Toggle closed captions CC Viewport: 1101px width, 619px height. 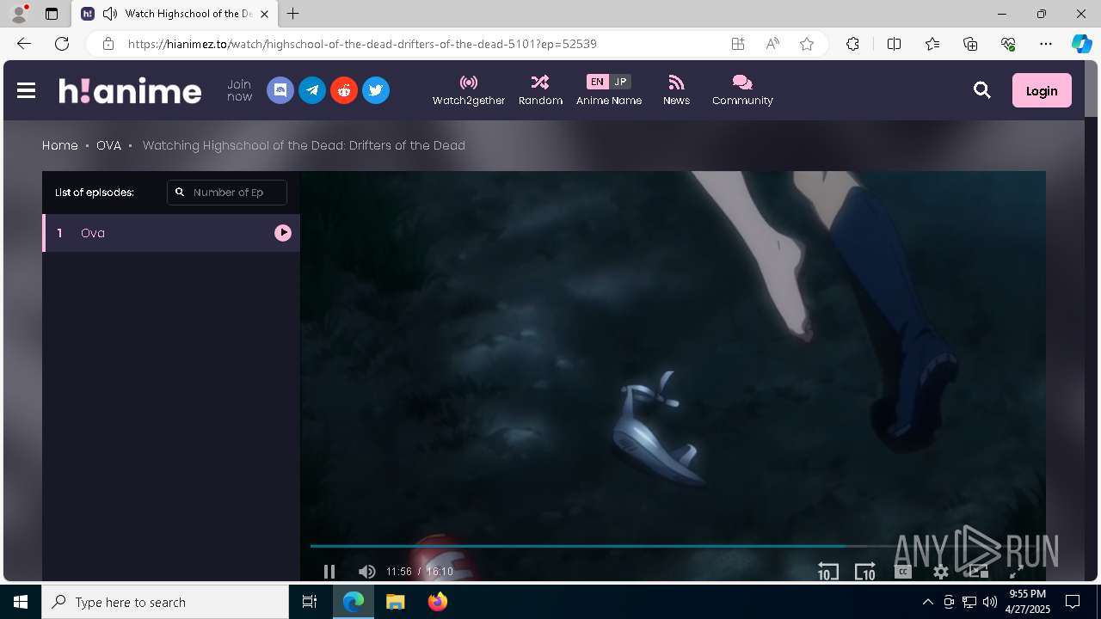pyautogui.click(x=903, y=572)
